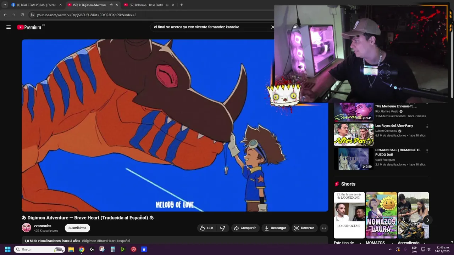This screenshot has height=255, width=454.
Task: Open Snipping Tool taskbar icon
Action: point(102,249)
